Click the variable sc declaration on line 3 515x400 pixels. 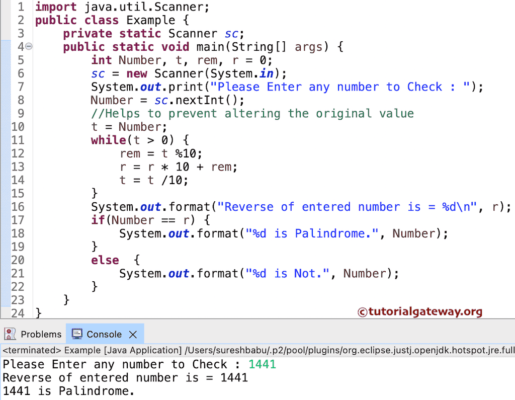tap(231, 33)
